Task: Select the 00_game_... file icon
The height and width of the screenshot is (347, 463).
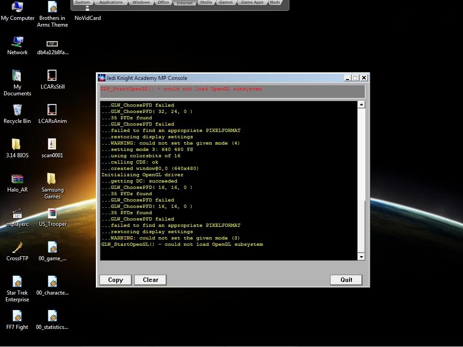Action: (x=52, y=251)
